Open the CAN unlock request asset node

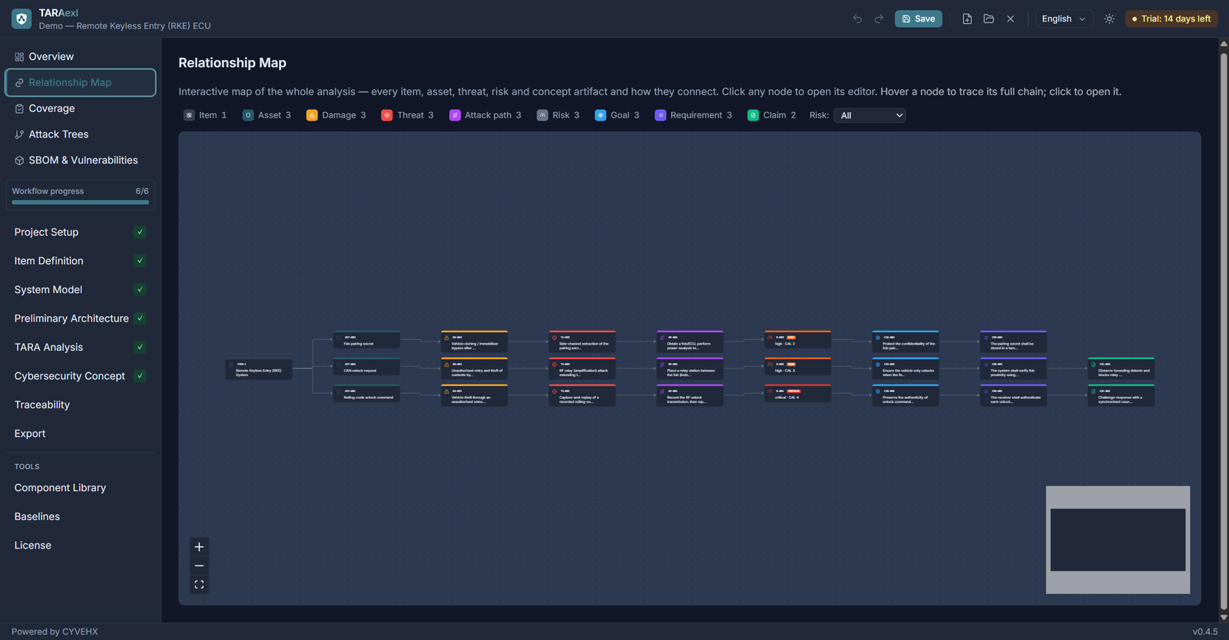coord(366,367)
